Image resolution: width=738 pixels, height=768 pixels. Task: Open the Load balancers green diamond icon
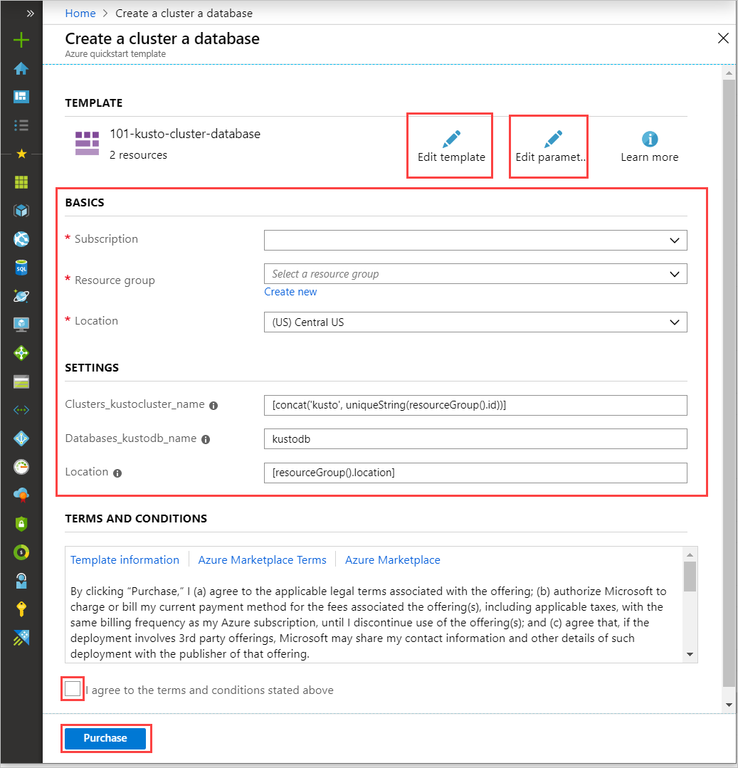tap(21, 352)
